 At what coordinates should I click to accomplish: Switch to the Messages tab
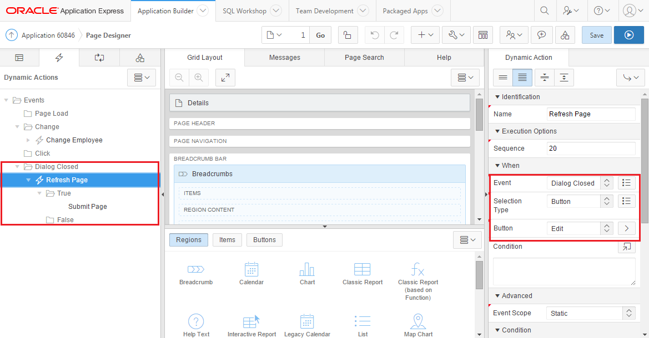284,57
